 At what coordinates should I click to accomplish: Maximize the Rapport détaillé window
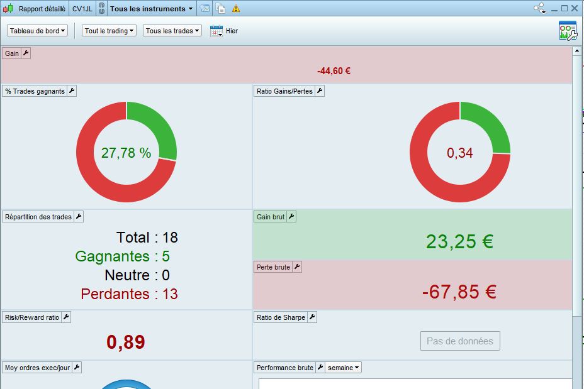[x=564, y=8]
